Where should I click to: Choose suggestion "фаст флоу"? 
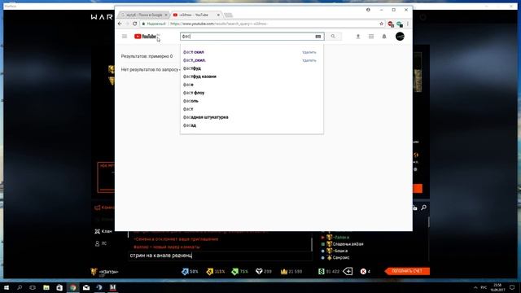(x=194, y=93)
